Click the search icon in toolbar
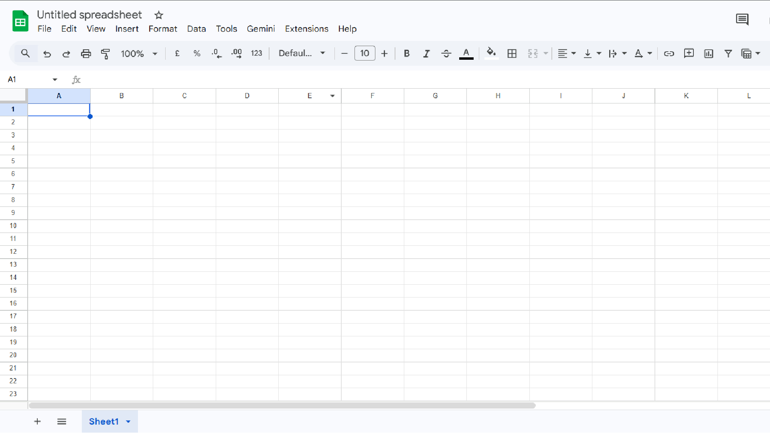 (25, 53)
